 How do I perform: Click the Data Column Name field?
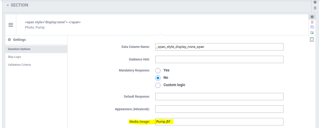(219, 47)
